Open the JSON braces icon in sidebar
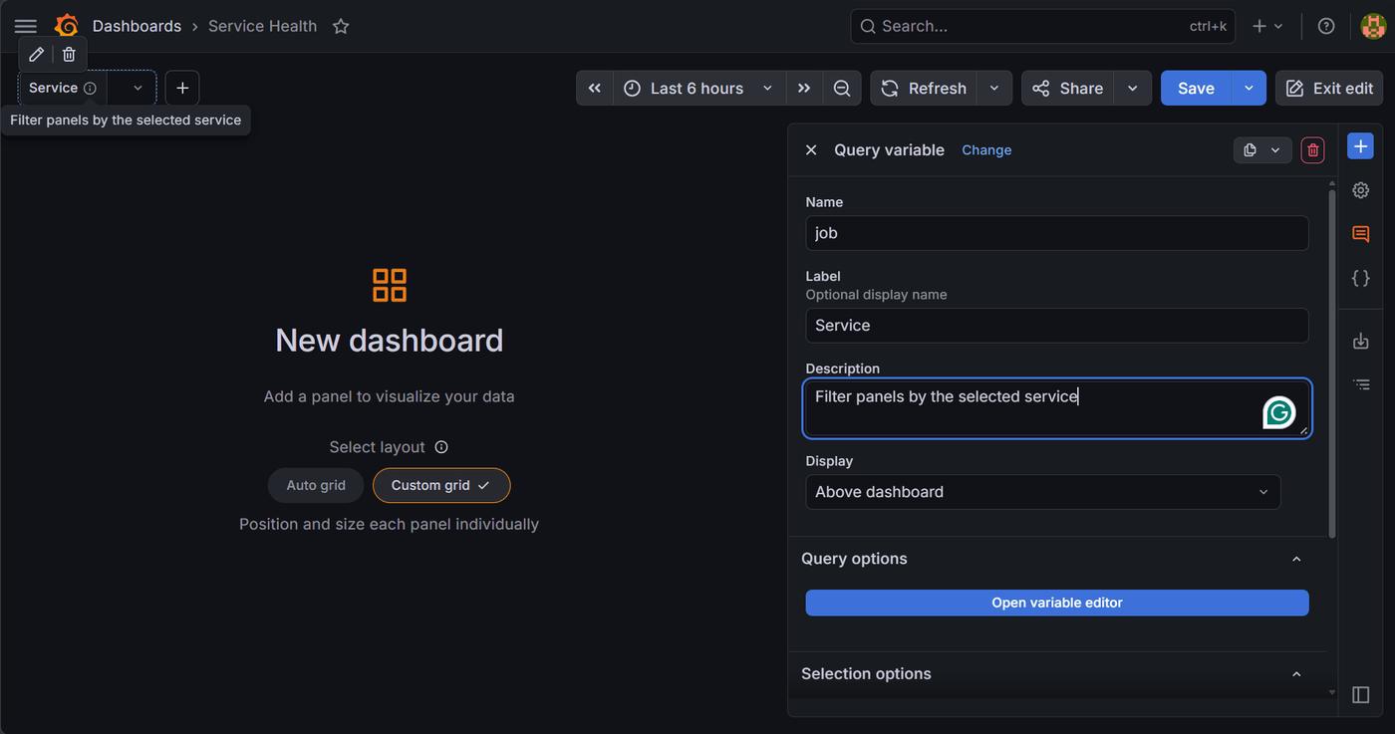 pos(1360,278)
